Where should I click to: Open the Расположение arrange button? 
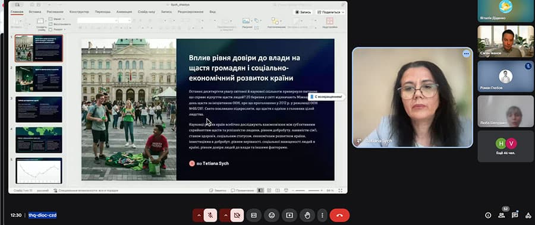tap(276, 23)
